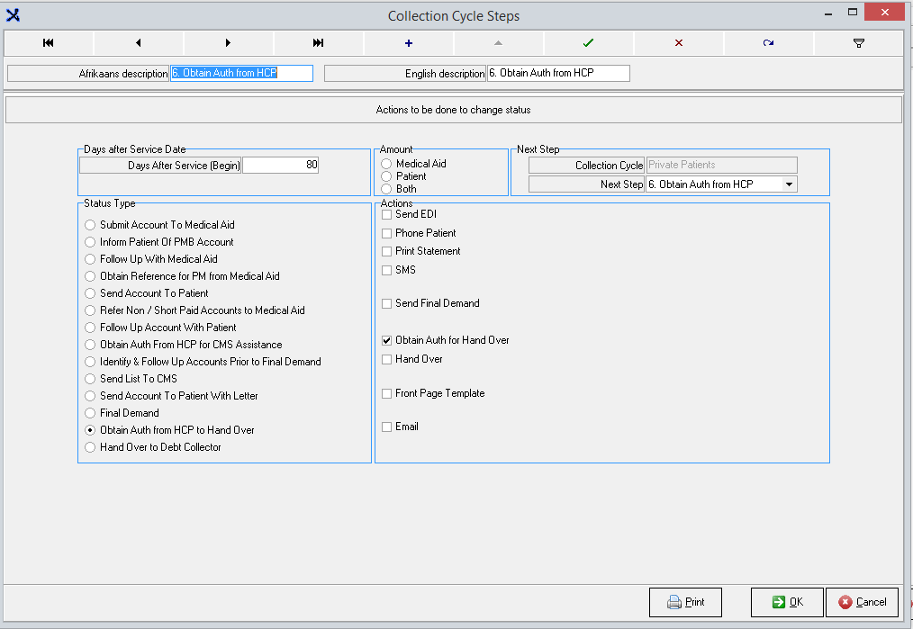This screenshot has height=629, width=913.
Task: Expand the Next Step dropdown
Action: click(x=790, y=184)
